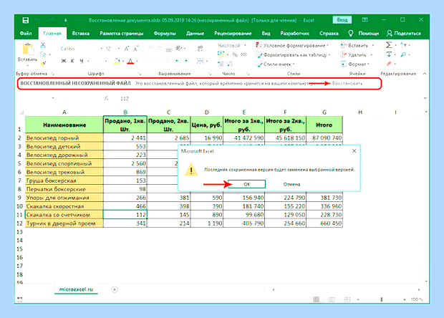Open the Calibri font name dropdown

click(x=102, y=49)
